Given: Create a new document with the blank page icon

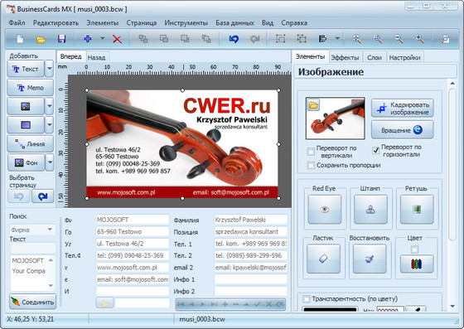Looking at the screenshot, I should click(20, 39).
